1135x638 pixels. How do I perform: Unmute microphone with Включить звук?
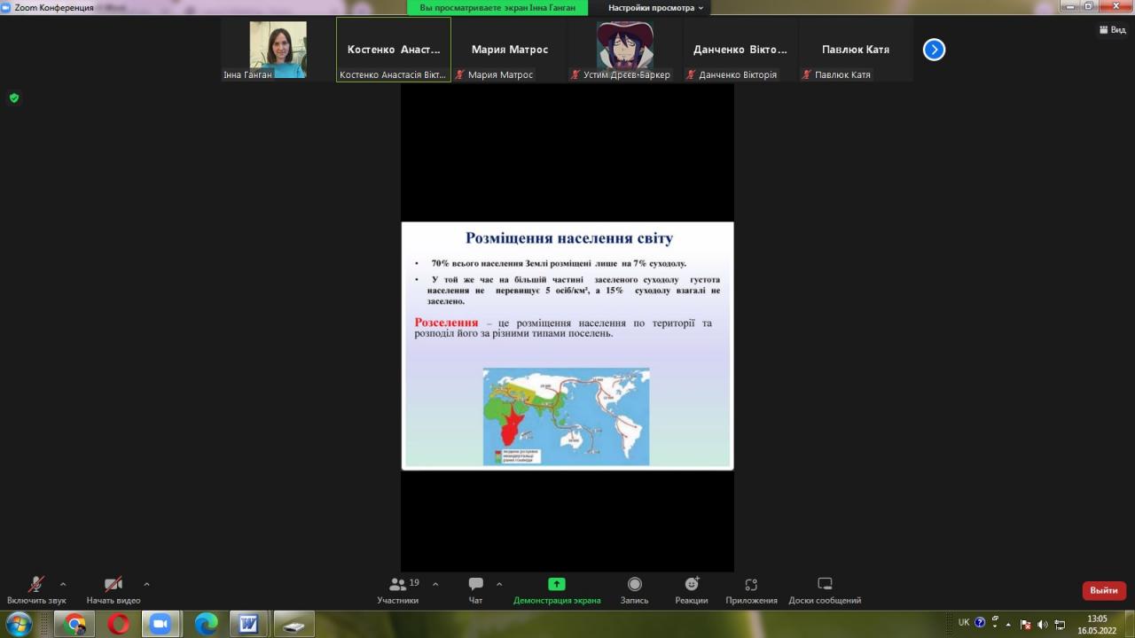(x=36, y=585)
